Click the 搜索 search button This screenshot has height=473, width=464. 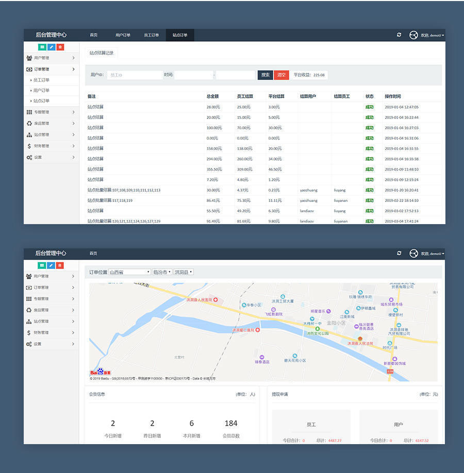266,75
